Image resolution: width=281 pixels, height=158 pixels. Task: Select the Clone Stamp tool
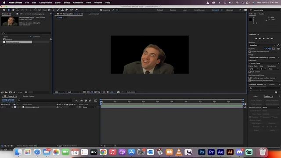62,10
